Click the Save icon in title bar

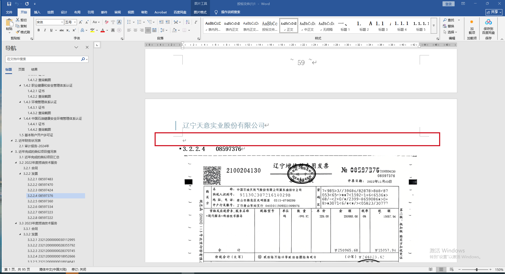(x=9, y=4)
